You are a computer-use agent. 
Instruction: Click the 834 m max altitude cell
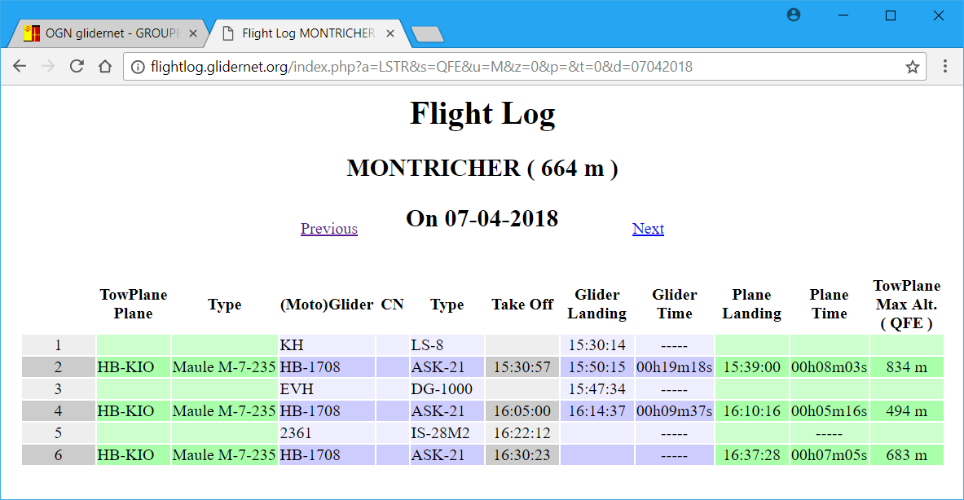click(906, 367)
